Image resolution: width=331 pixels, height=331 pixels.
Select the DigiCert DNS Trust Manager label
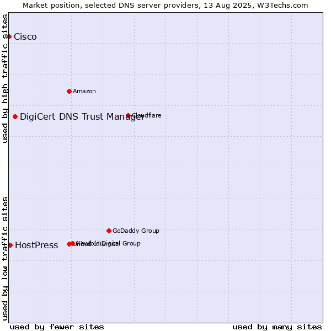click(82, 116)
